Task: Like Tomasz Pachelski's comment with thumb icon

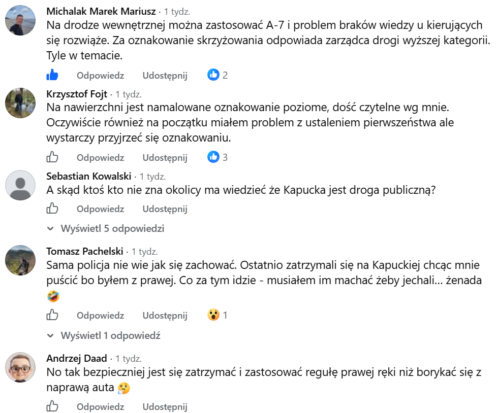Action: tap(52, 315)
